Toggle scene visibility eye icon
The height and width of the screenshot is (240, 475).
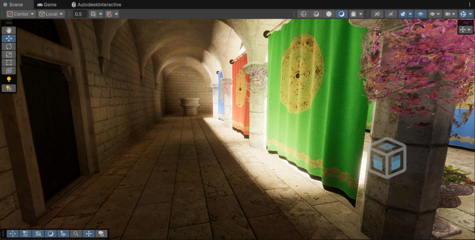420,14
